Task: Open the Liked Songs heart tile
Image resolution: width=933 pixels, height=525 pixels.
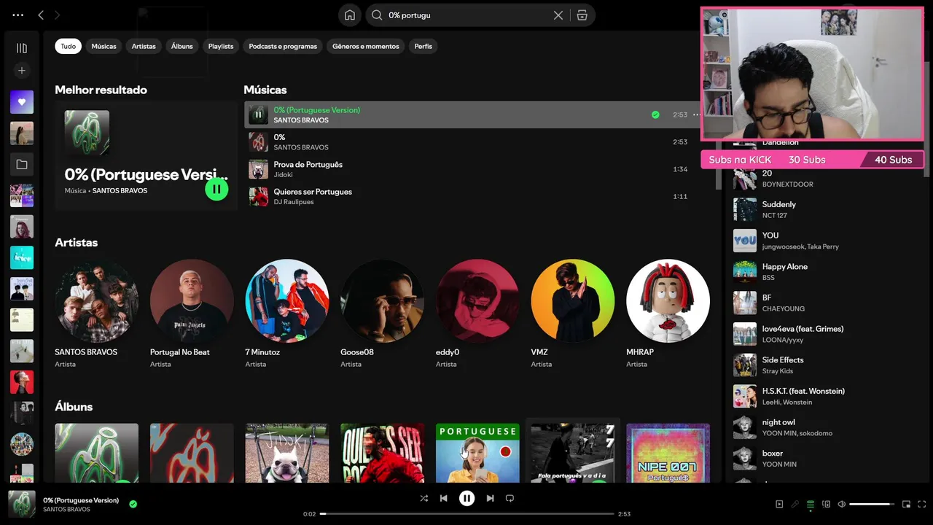Action: (x=22, y=102)
